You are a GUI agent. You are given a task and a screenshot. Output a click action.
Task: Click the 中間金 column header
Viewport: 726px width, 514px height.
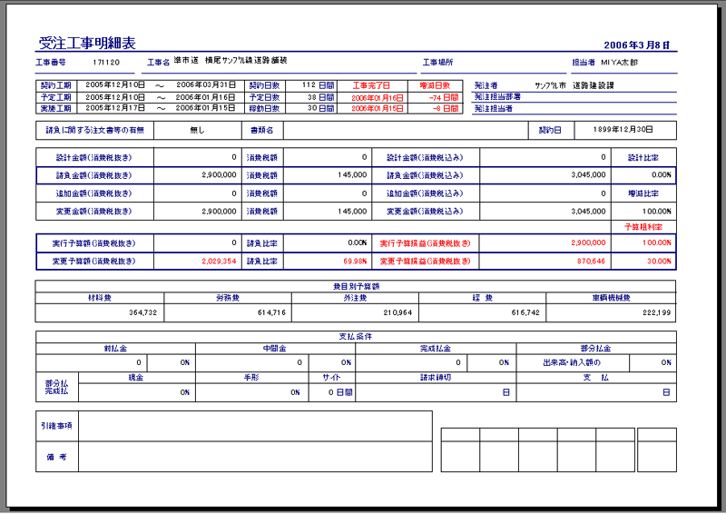[x=275, y=349]
